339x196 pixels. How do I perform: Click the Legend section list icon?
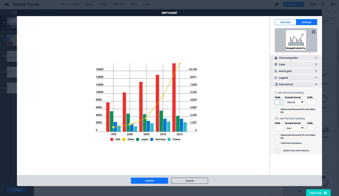[x=276, y=77]
